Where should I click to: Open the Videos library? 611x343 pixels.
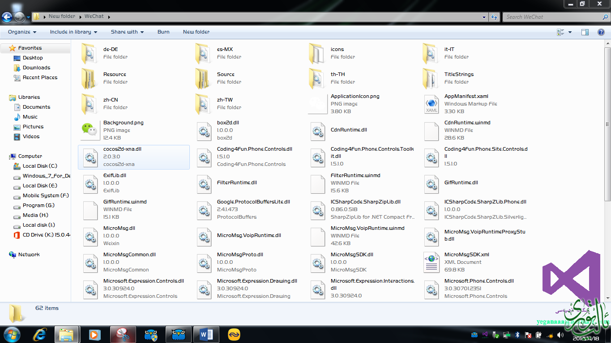coord(31,136)
